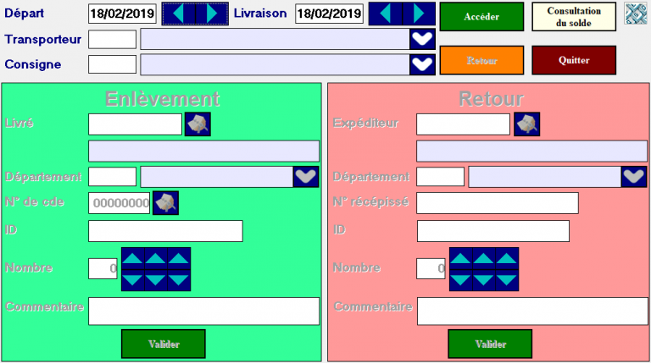Click the N° récépissé input field
Viewport: 651px width, 363px height.
pyautogui.click(x=497, y=203)
